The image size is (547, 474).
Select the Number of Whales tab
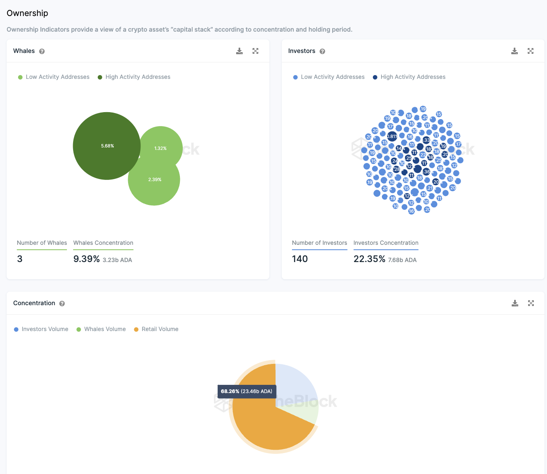42,243
